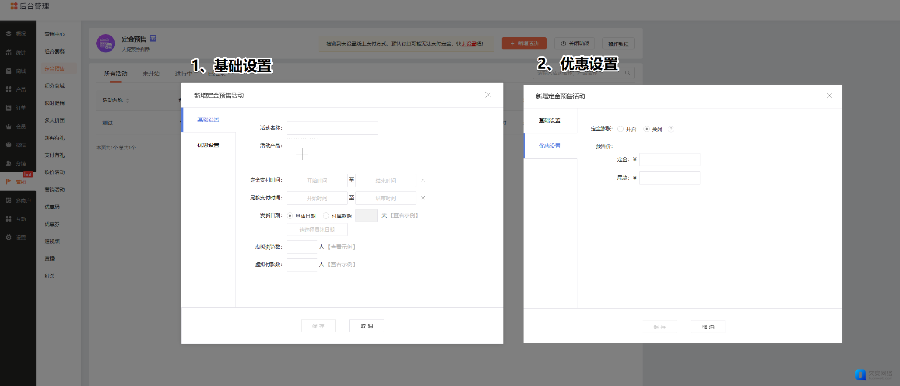
Task: Switch to 所有活动 tab
Action: pyautogui.click(x=116, y=73)
